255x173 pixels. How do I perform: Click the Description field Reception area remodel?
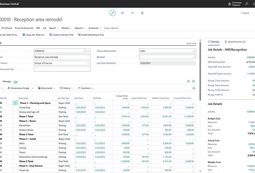tap(62, 57)
